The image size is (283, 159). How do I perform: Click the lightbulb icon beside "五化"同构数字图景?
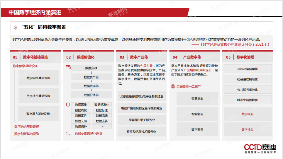point(15,27)
